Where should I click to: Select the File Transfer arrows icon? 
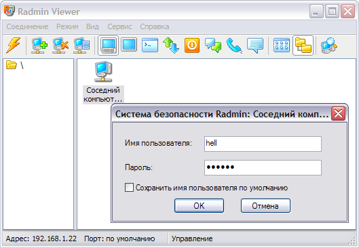point(171,45)
